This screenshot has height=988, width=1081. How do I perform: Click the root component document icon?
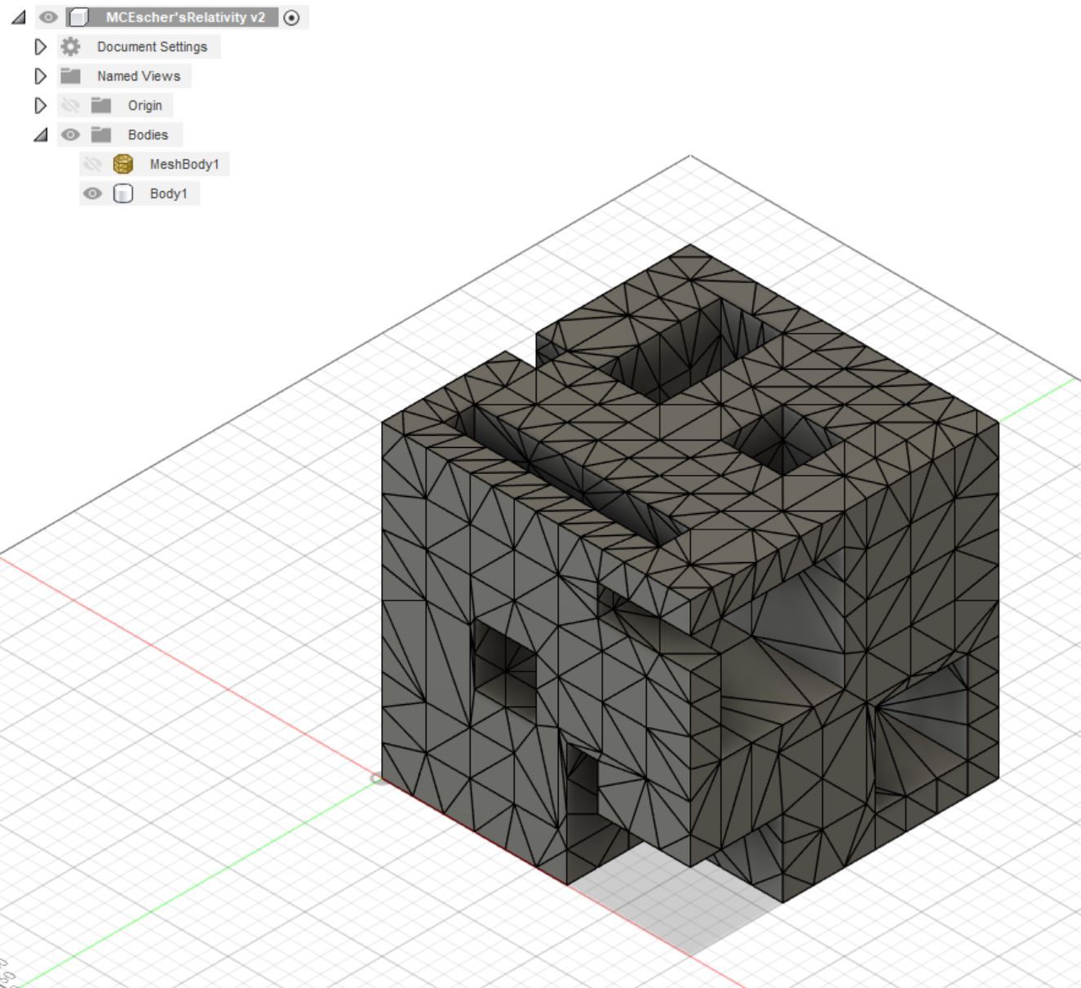78,17
